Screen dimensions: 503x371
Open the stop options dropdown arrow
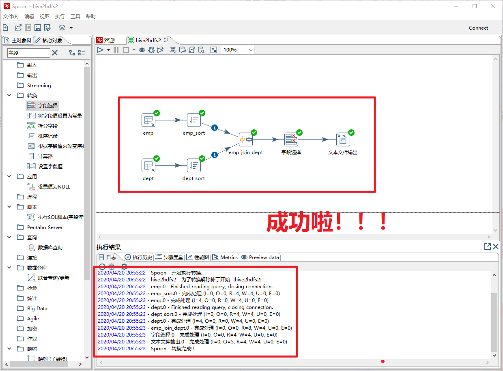pyautogui.click(x=134, y=50)
